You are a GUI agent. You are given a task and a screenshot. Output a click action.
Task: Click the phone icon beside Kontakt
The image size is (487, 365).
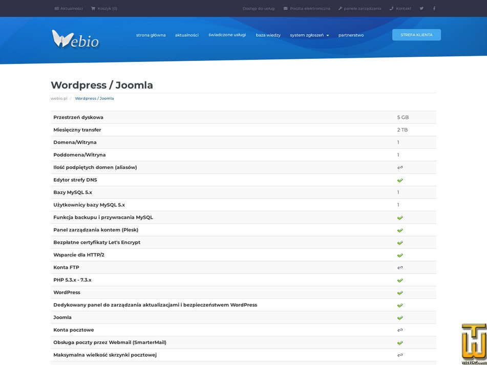coord(391,8)
